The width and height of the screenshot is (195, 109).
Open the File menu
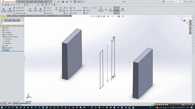tap(19, 2)
